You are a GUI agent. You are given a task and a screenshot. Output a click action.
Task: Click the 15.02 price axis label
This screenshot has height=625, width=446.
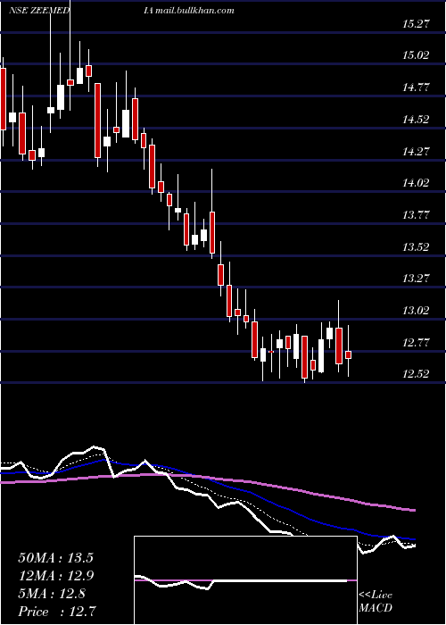[x=417, y=55]
